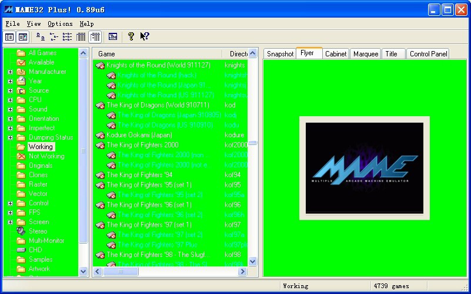Toggle the screenshot picture area button
The image size is (471, 294).
coord(22,37)
